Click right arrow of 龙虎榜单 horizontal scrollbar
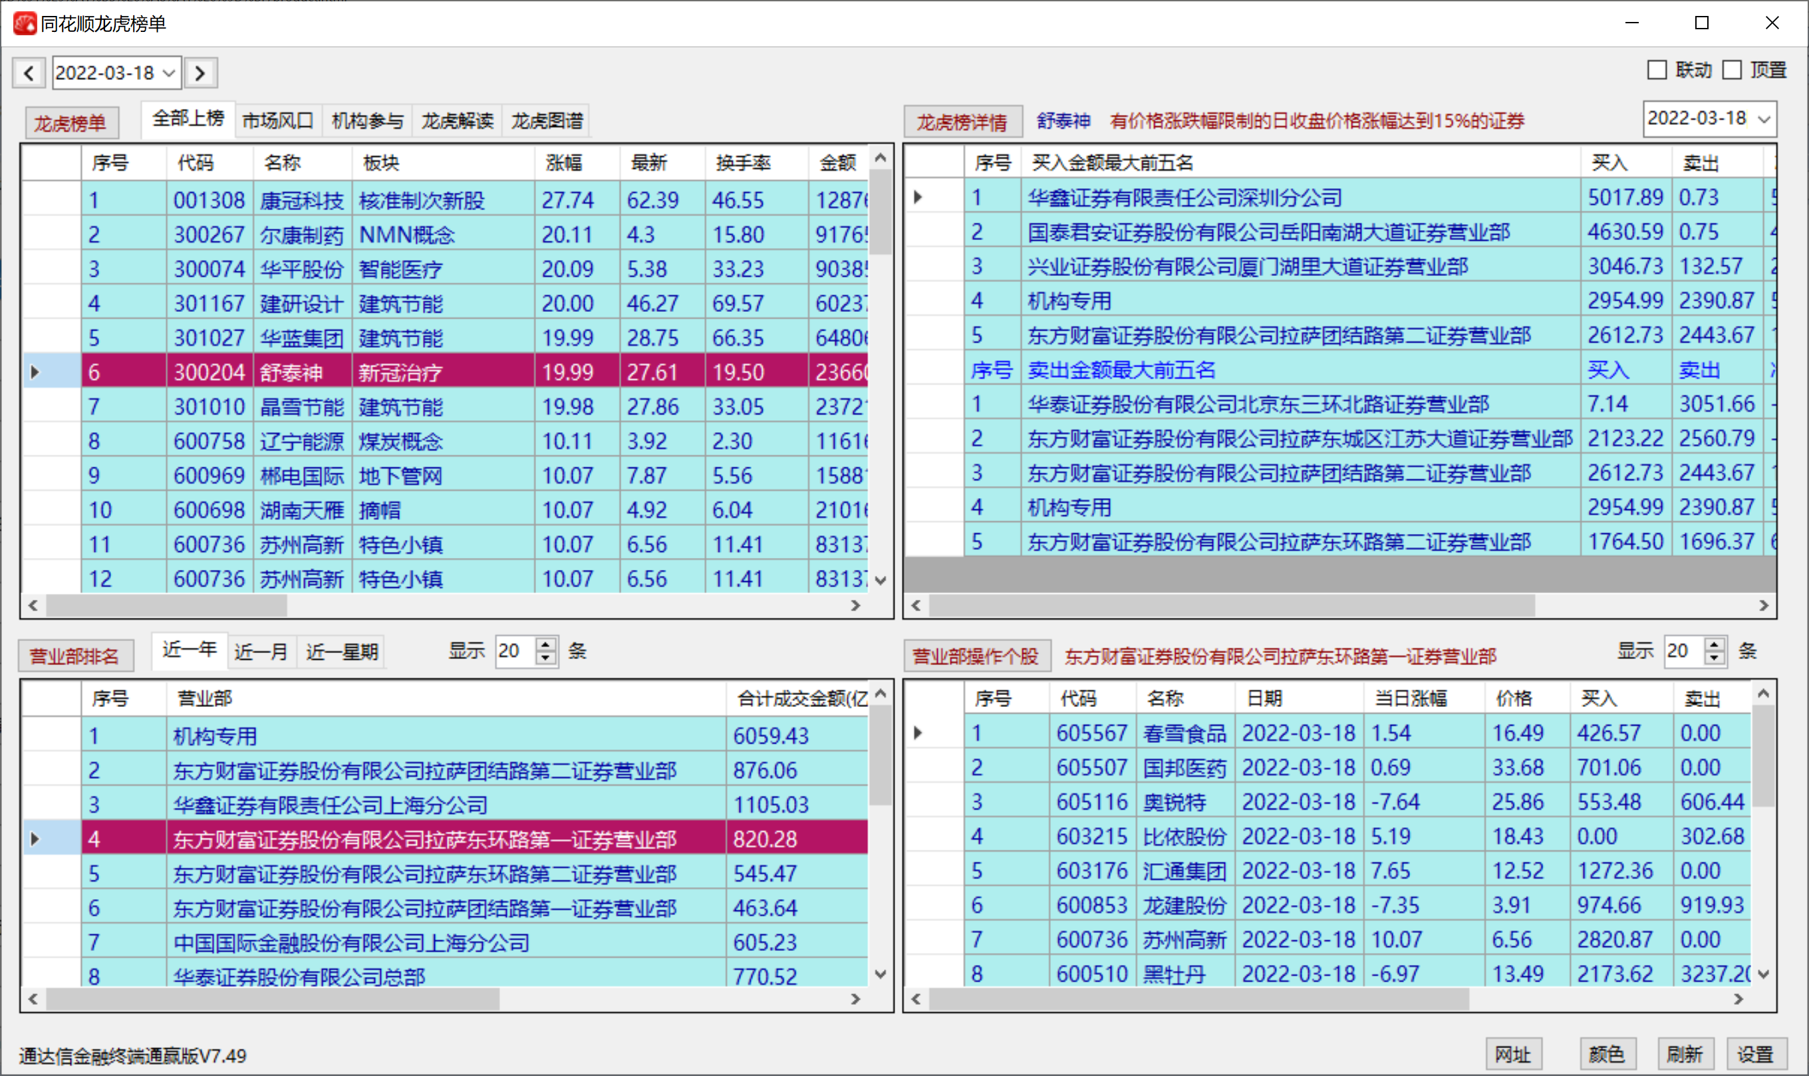The height and width of the screenshot is (1076, 1809). (x=857, y=605)
